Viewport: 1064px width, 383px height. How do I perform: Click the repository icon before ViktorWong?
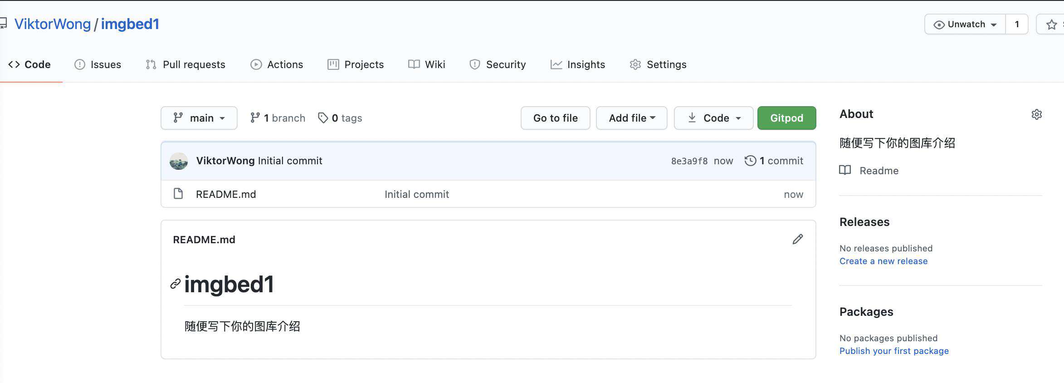tap(3, 23)
